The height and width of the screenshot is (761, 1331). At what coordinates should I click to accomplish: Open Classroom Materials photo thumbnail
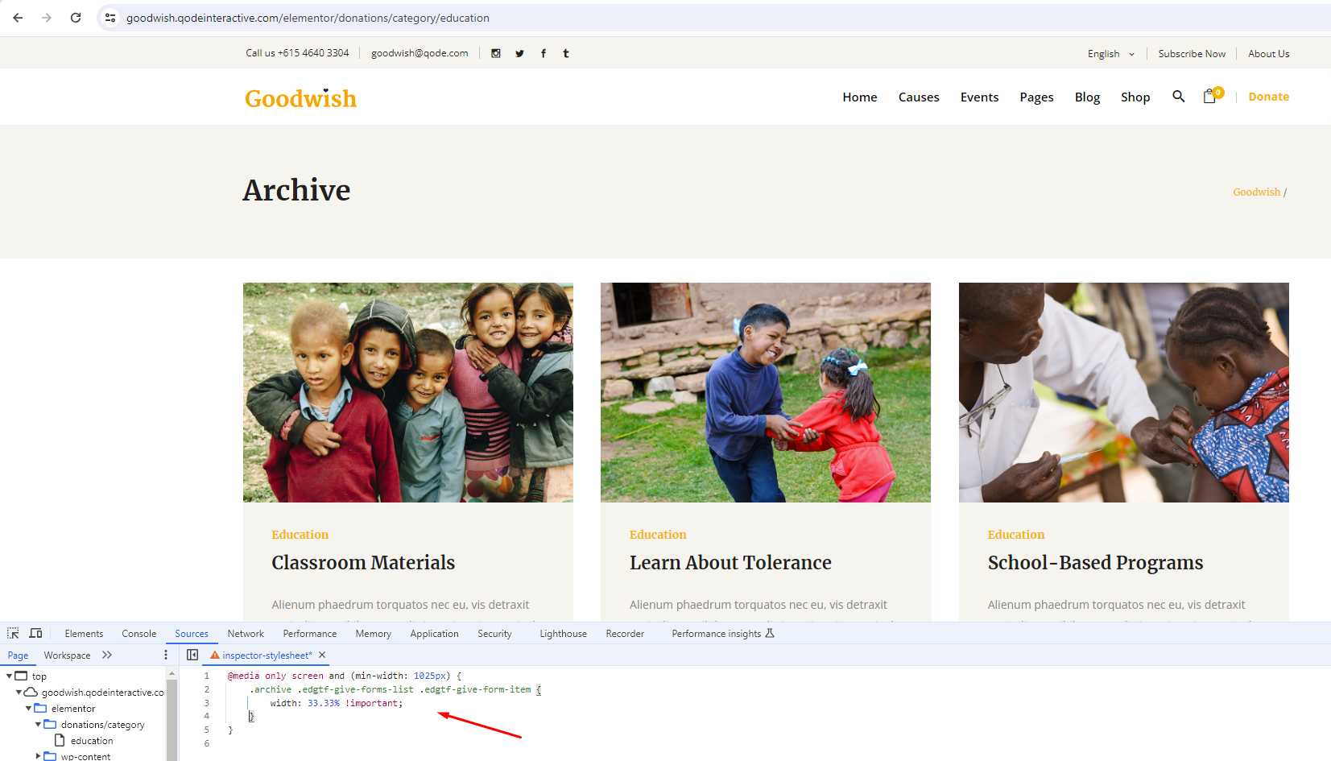(408, 392)
